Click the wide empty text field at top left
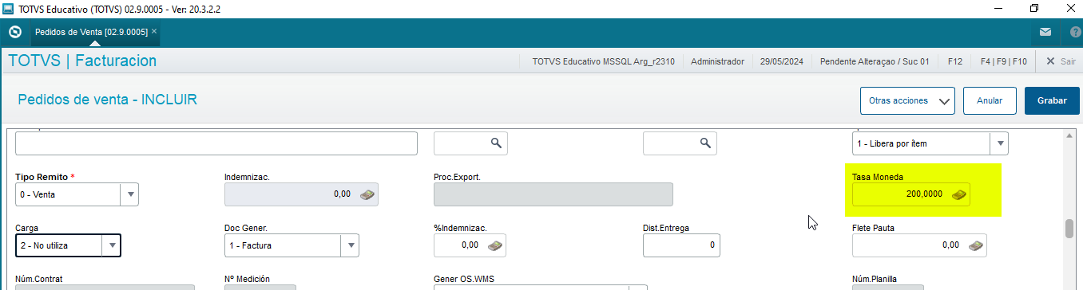This screenshot has height=290, width=1083. tap(216, 143)
